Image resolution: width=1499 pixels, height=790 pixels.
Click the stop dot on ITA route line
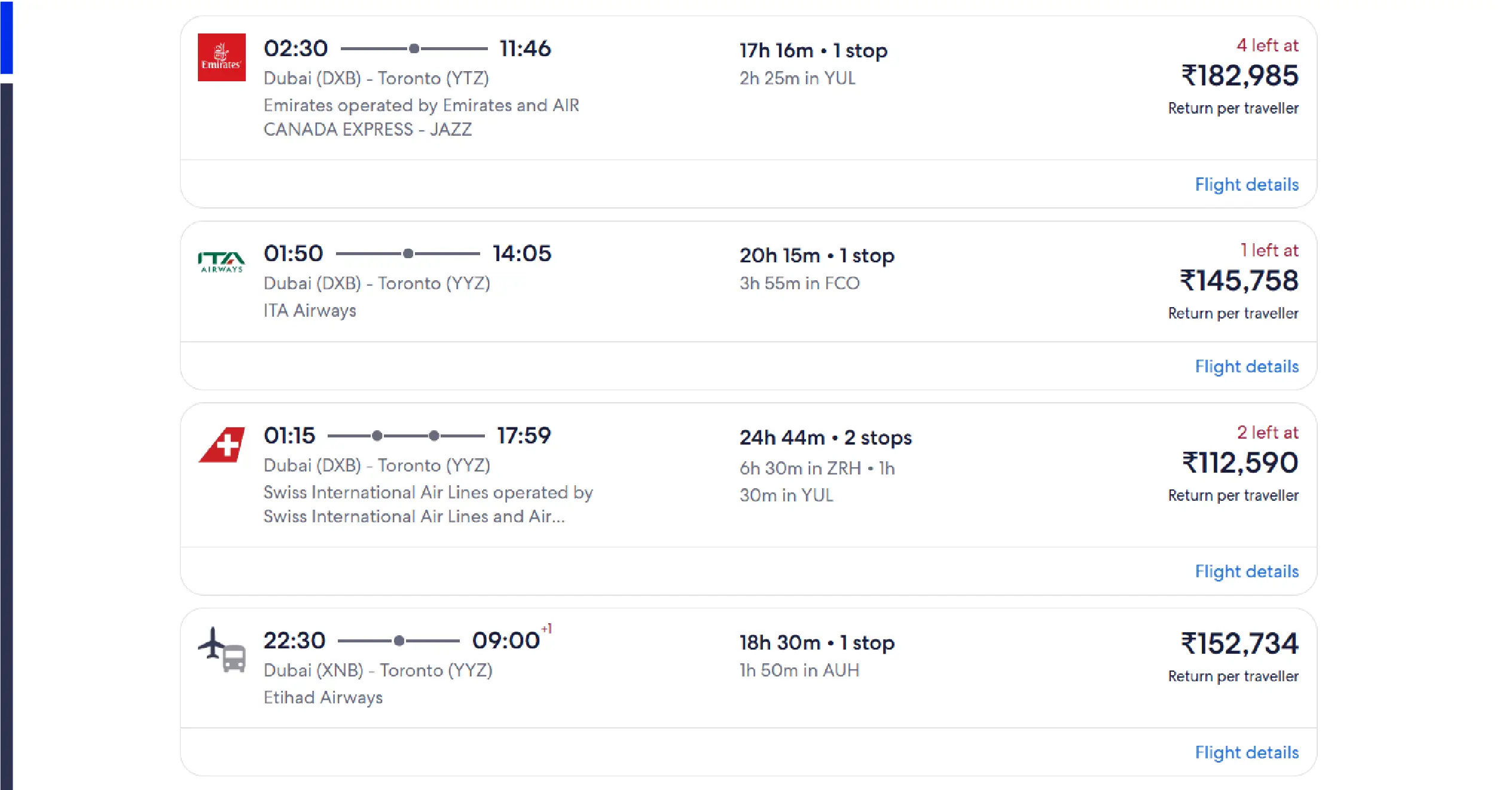[x=408, y=254]
